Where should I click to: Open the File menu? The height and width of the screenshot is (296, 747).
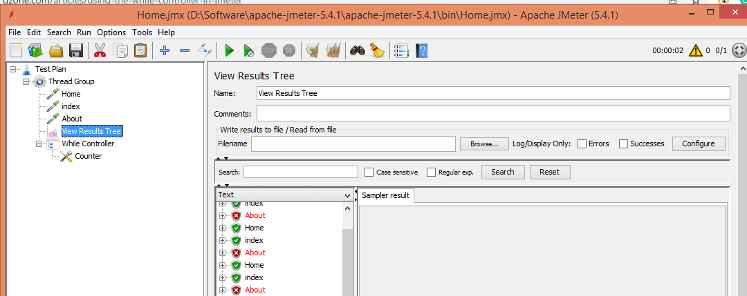(x=15, y=32)
